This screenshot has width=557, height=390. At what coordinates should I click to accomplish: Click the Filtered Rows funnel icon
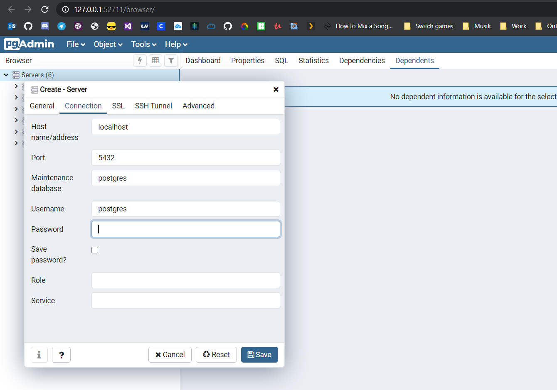pos(171,61)
